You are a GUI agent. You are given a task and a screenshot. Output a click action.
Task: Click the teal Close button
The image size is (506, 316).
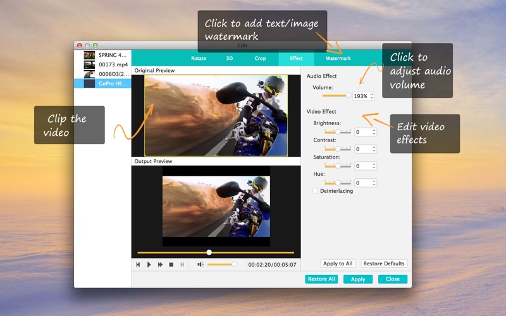(392, 279)
